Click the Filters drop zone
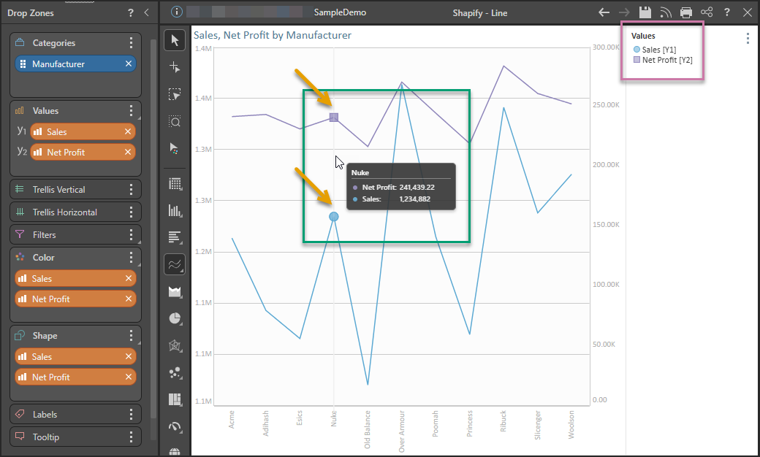The image size is (760, 457). (x=73, y=235)
